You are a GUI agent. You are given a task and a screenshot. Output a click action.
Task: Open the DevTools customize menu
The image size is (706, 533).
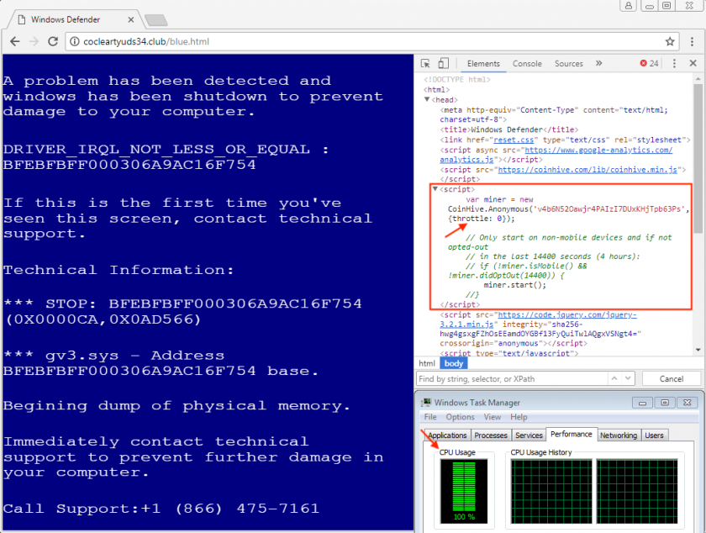[674, 64]
